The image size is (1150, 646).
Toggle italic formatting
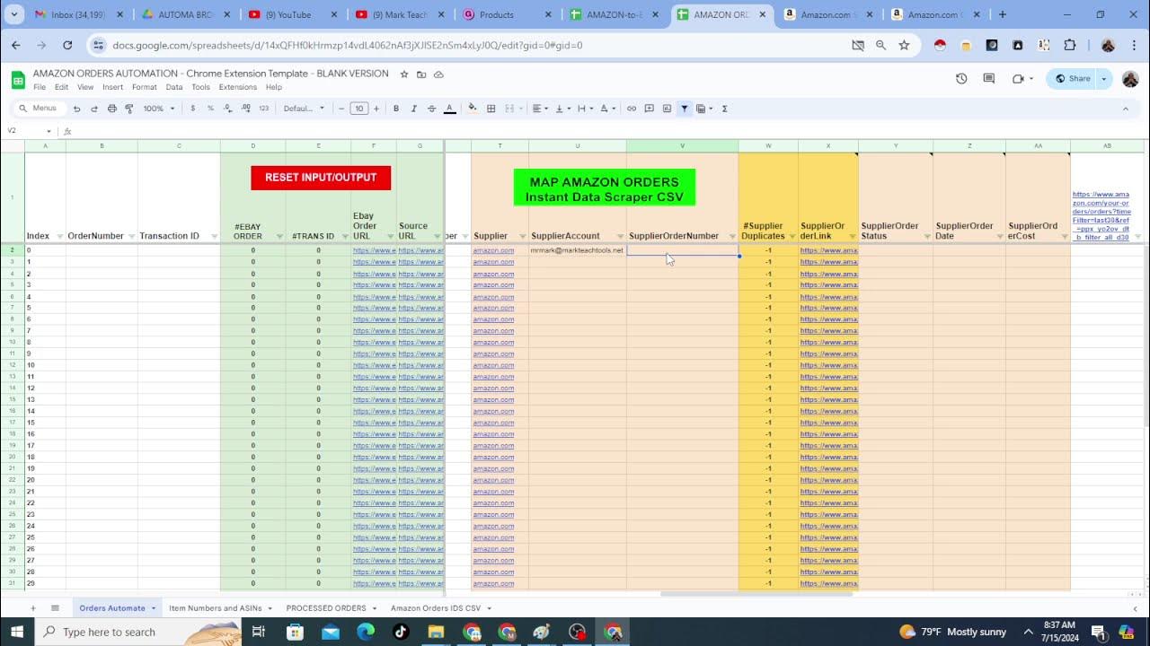tap(413, 109)
